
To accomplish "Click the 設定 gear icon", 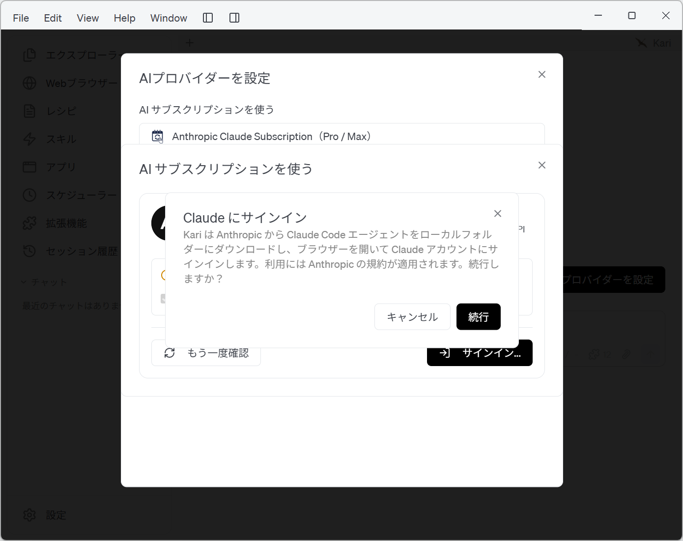I will click(29, 515).
